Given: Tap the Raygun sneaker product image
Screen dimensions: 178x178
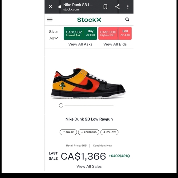Looking at the screenshot, I should coord(88,83).
